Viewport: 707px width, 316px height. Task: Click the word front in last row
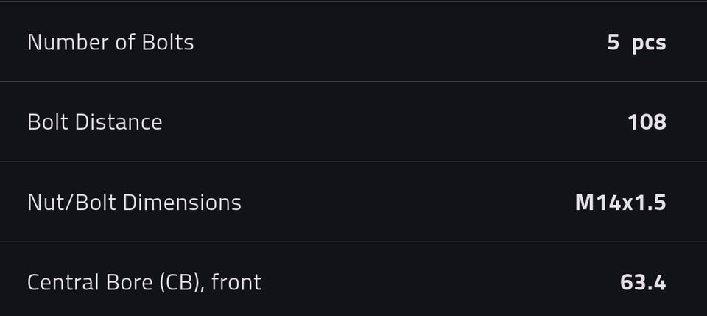click(x=236, y=282)
